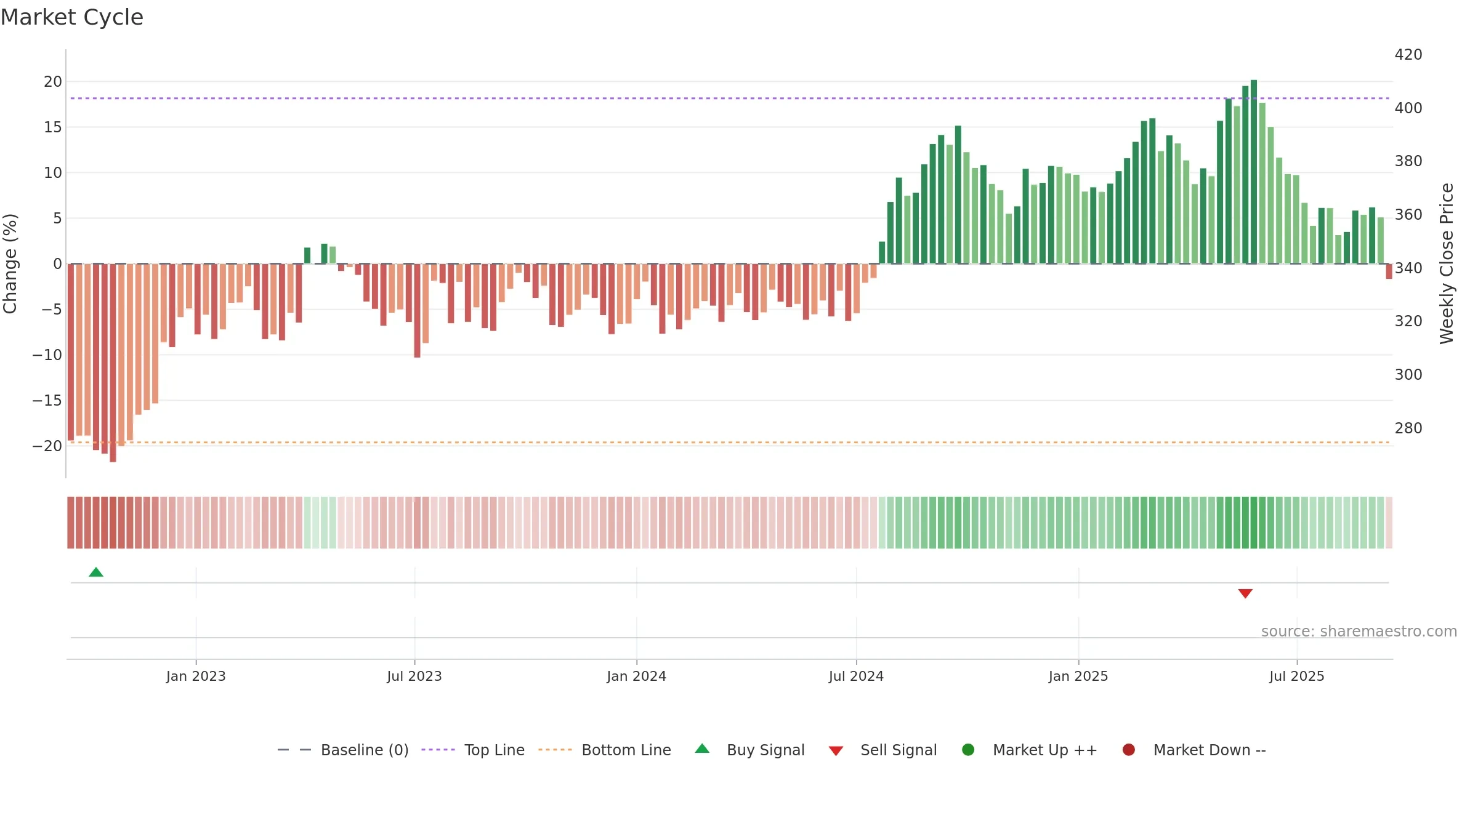Image resolution: width=1478 pixels, height=831 pixels.
Task: Click the Jan 2023 axis label
Action: click(196, 676)
